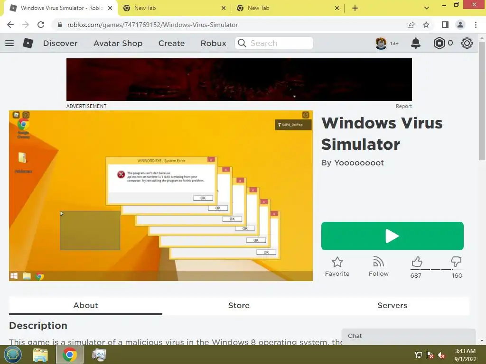Open the Avatar Shop page

tap(118, 43)
